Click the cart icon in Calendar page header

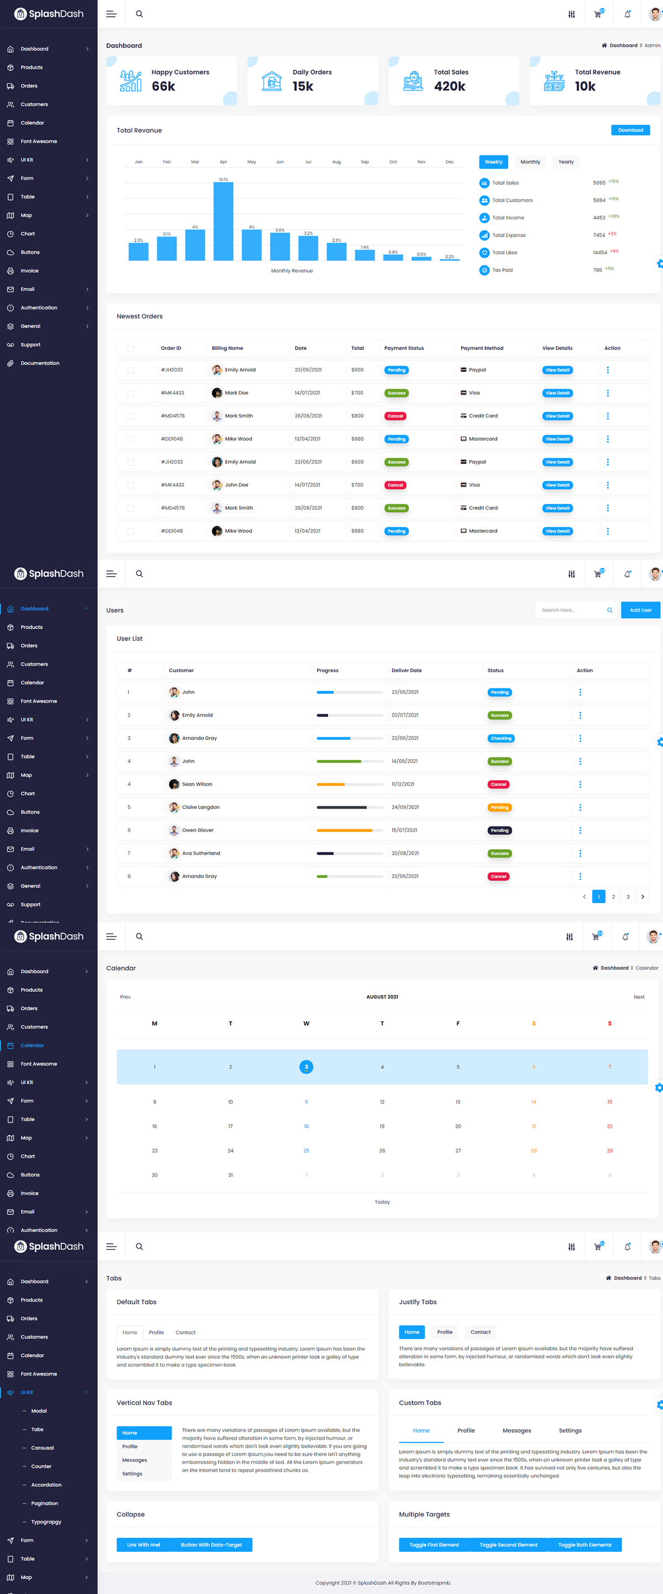point(596,937)
